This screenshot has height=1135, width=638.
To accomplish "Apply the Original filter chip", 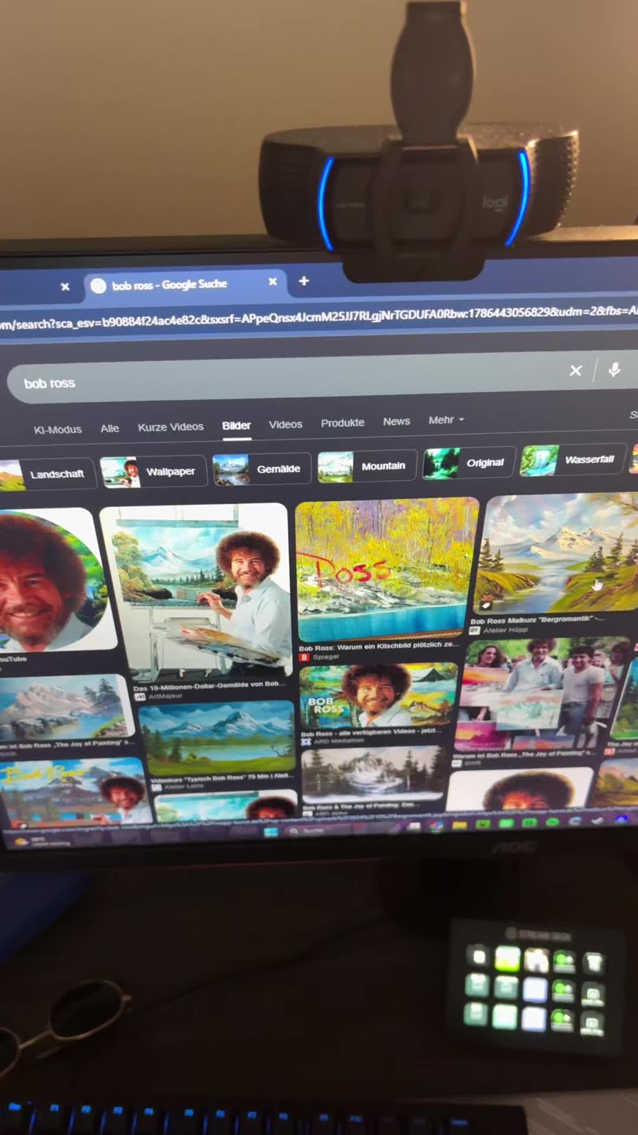I will point(470,463).
